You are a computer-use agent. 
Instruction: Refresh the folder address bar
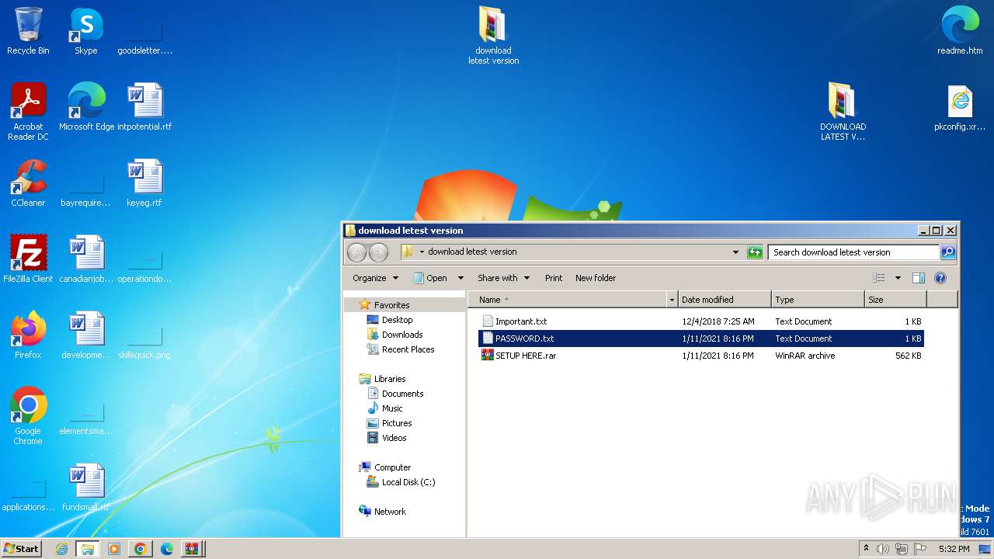coord(755,252)
